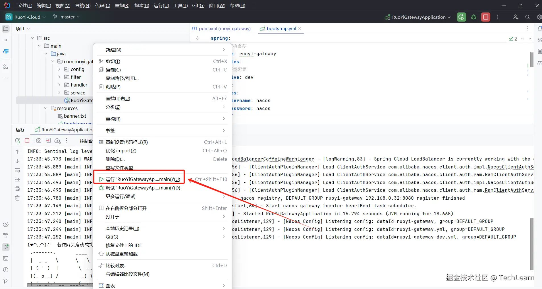Select 重新设置代码格式(R) menu entry
Image resolution: width=542 pixels, height=289 pixels.
coord(163,142)
